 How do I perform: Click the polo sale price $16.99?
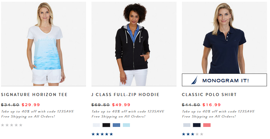coord(212,105)
